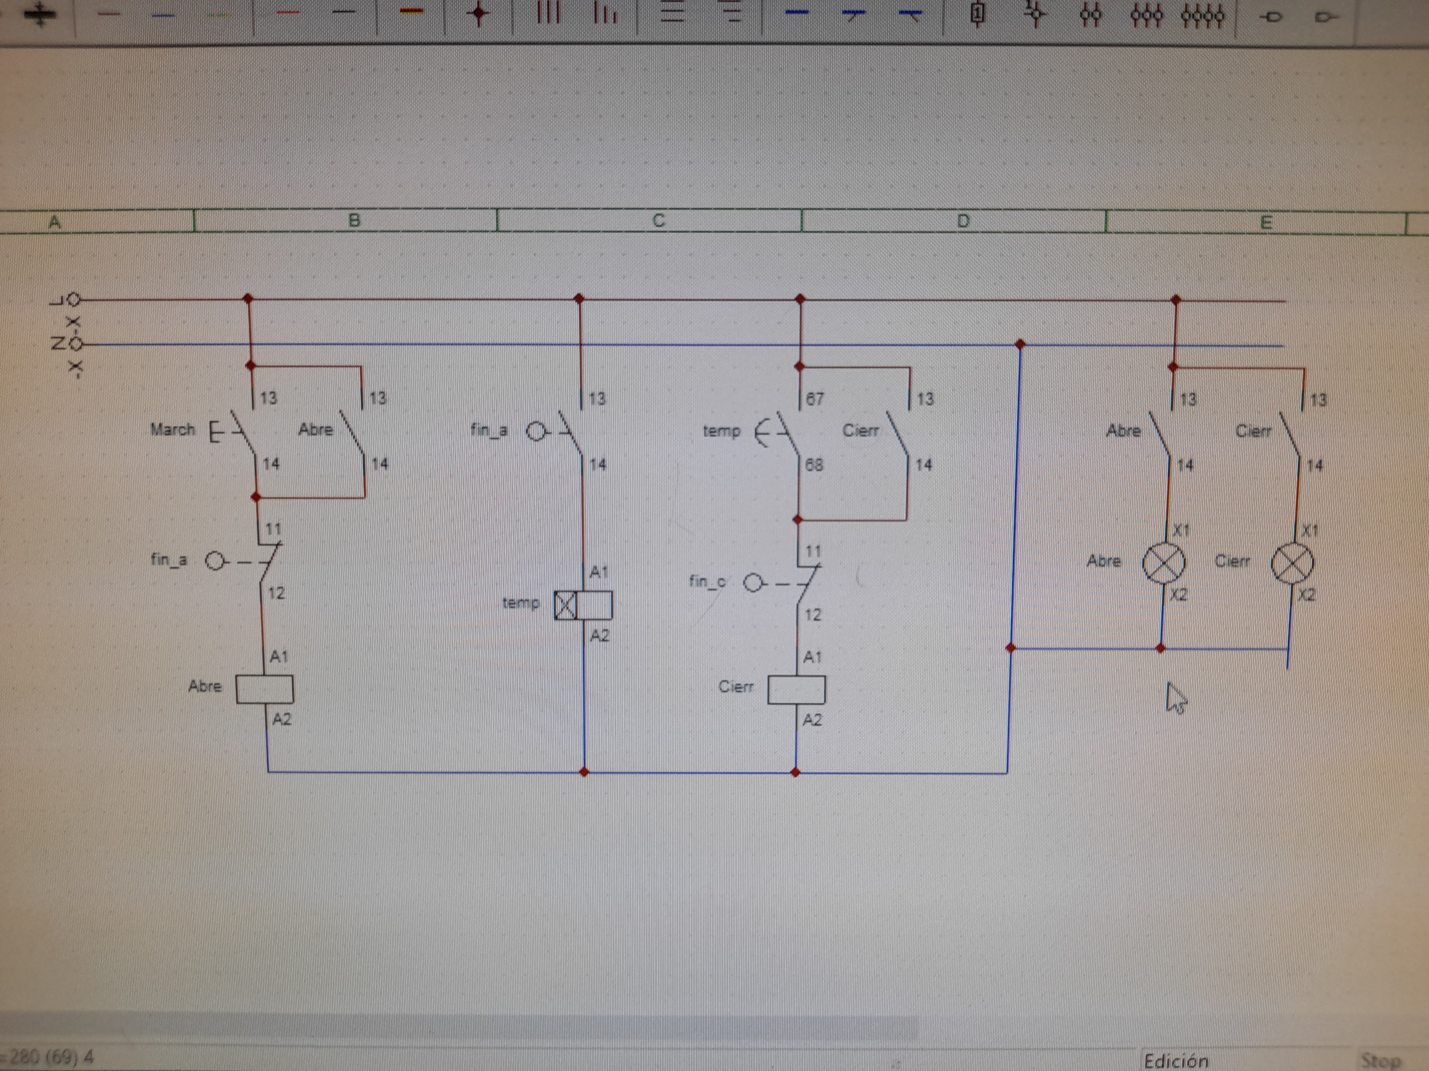Select the thin blue wire tool

pyautogui.click(x=163, y=15)
